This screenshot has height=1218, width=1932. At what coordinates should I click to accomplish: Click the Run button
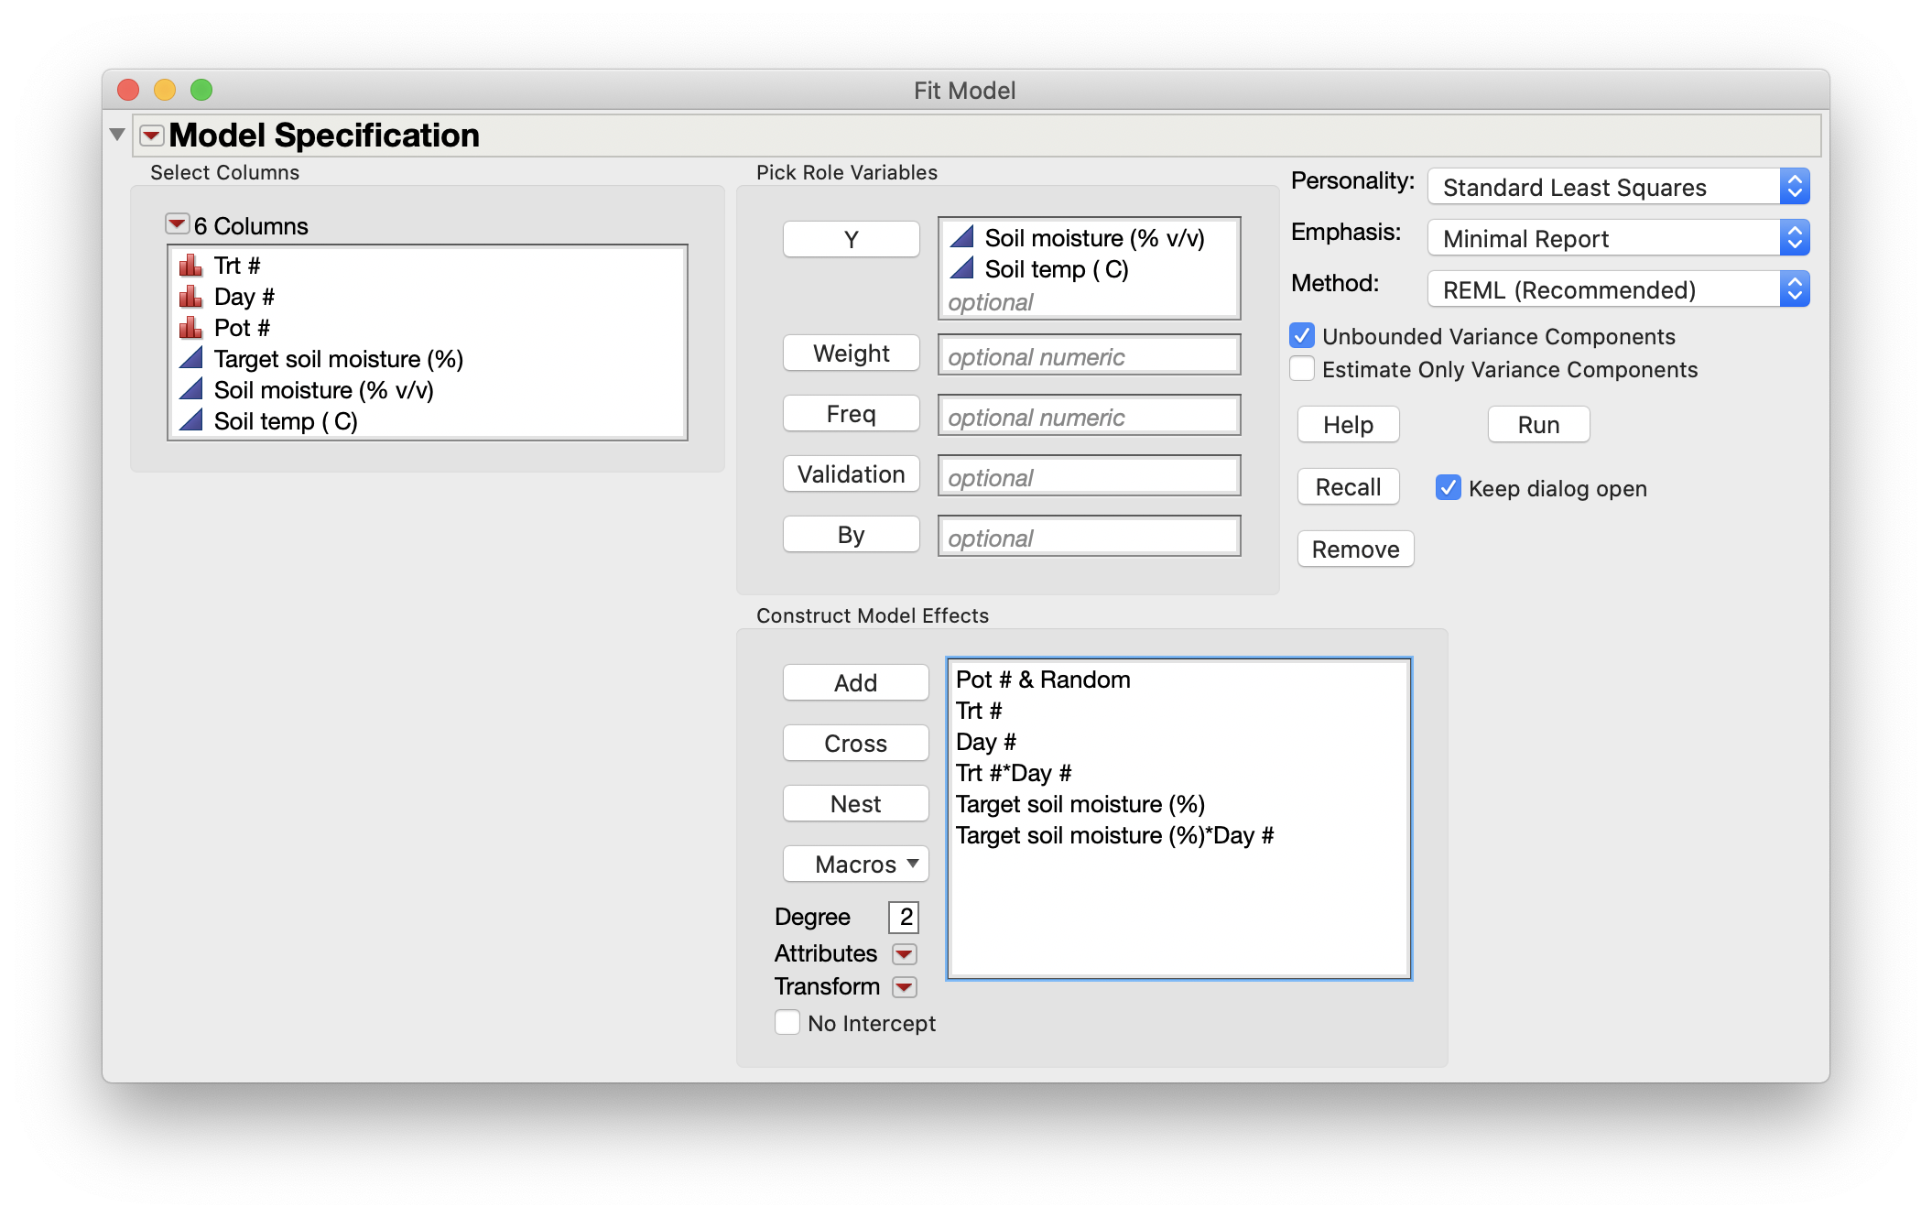[1537, 425]
